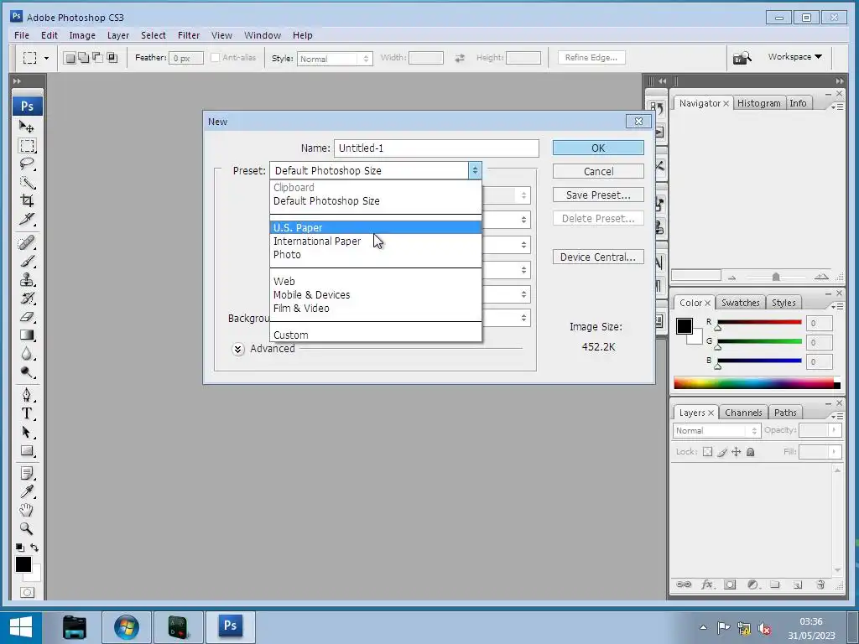Viewport: 859px width, 644px height.
Task: Select the Notes tool
Action: pyautogui.click(x=26, y=473)
